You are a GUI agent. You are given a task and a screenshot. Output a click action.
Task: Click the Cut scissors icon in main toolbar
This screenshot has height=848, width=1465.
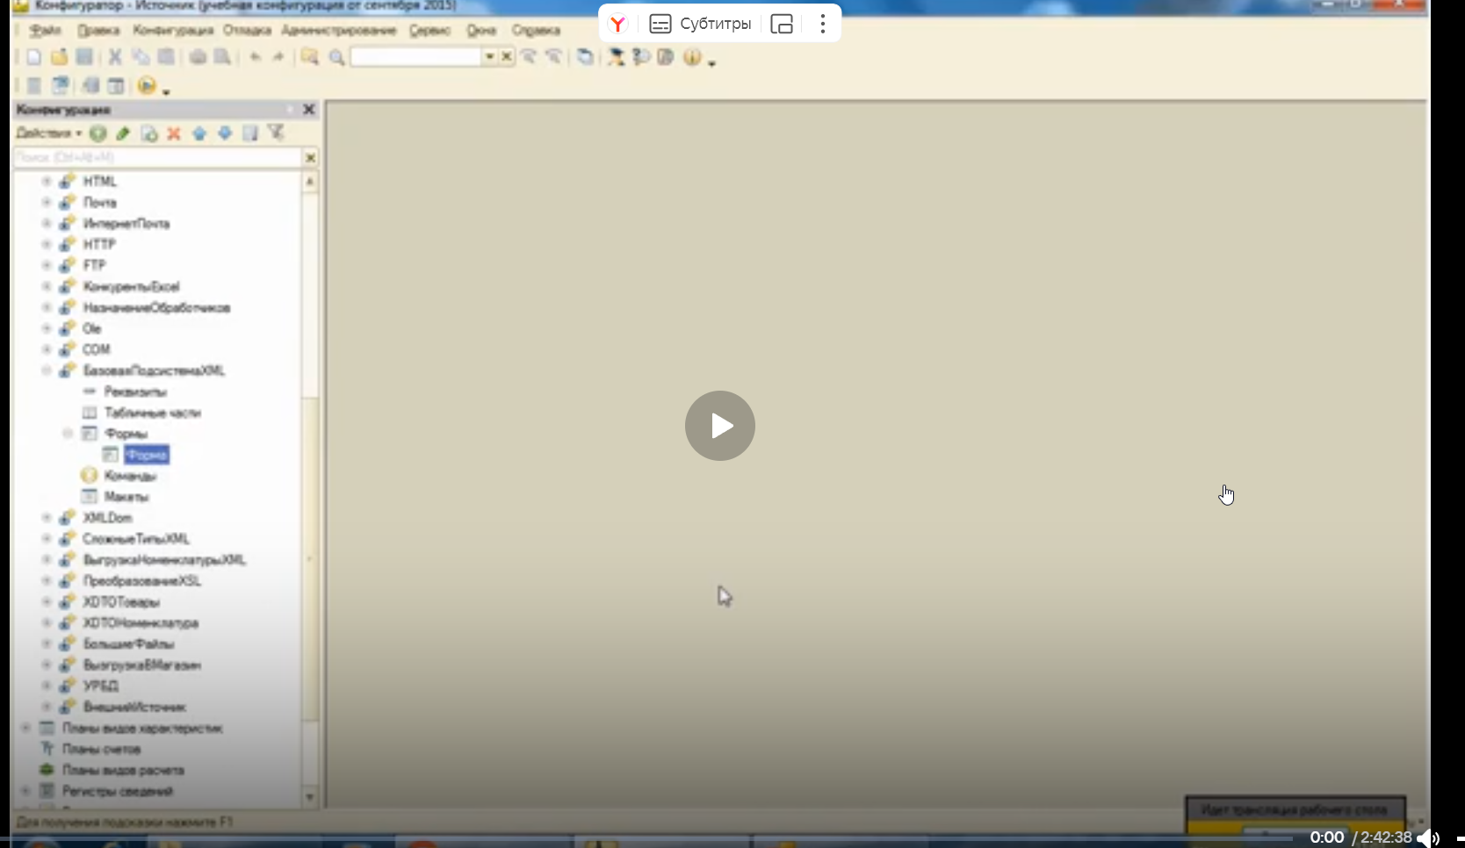[114, 57]
